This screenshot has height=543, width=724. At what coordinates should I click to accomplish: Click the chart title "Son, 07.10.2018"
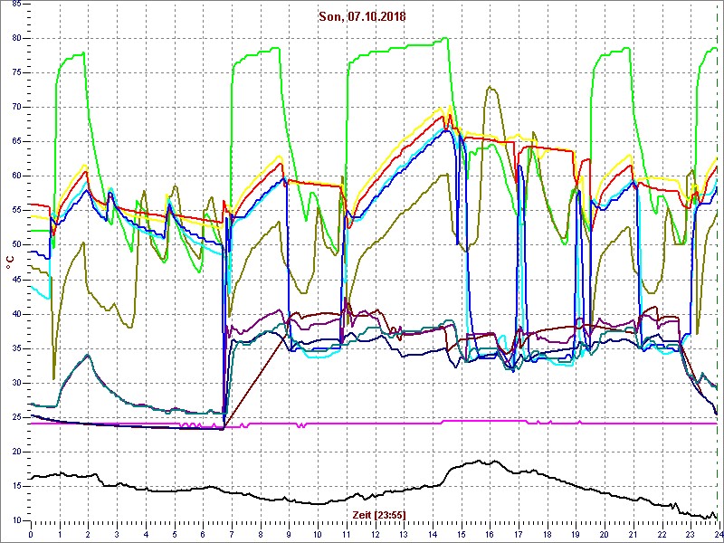point(362,16)
